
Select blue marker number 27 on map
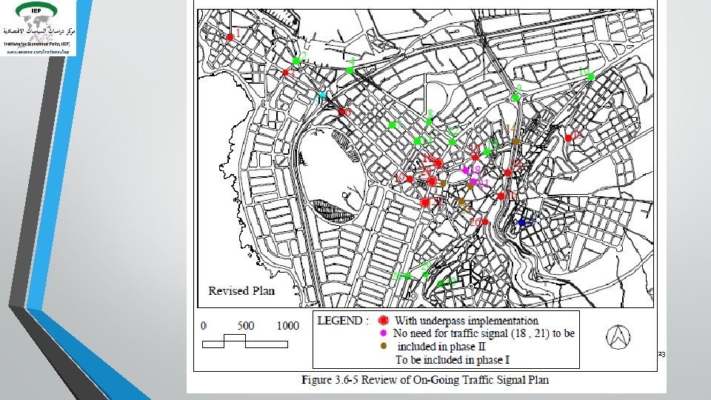(x=521, y=222)
